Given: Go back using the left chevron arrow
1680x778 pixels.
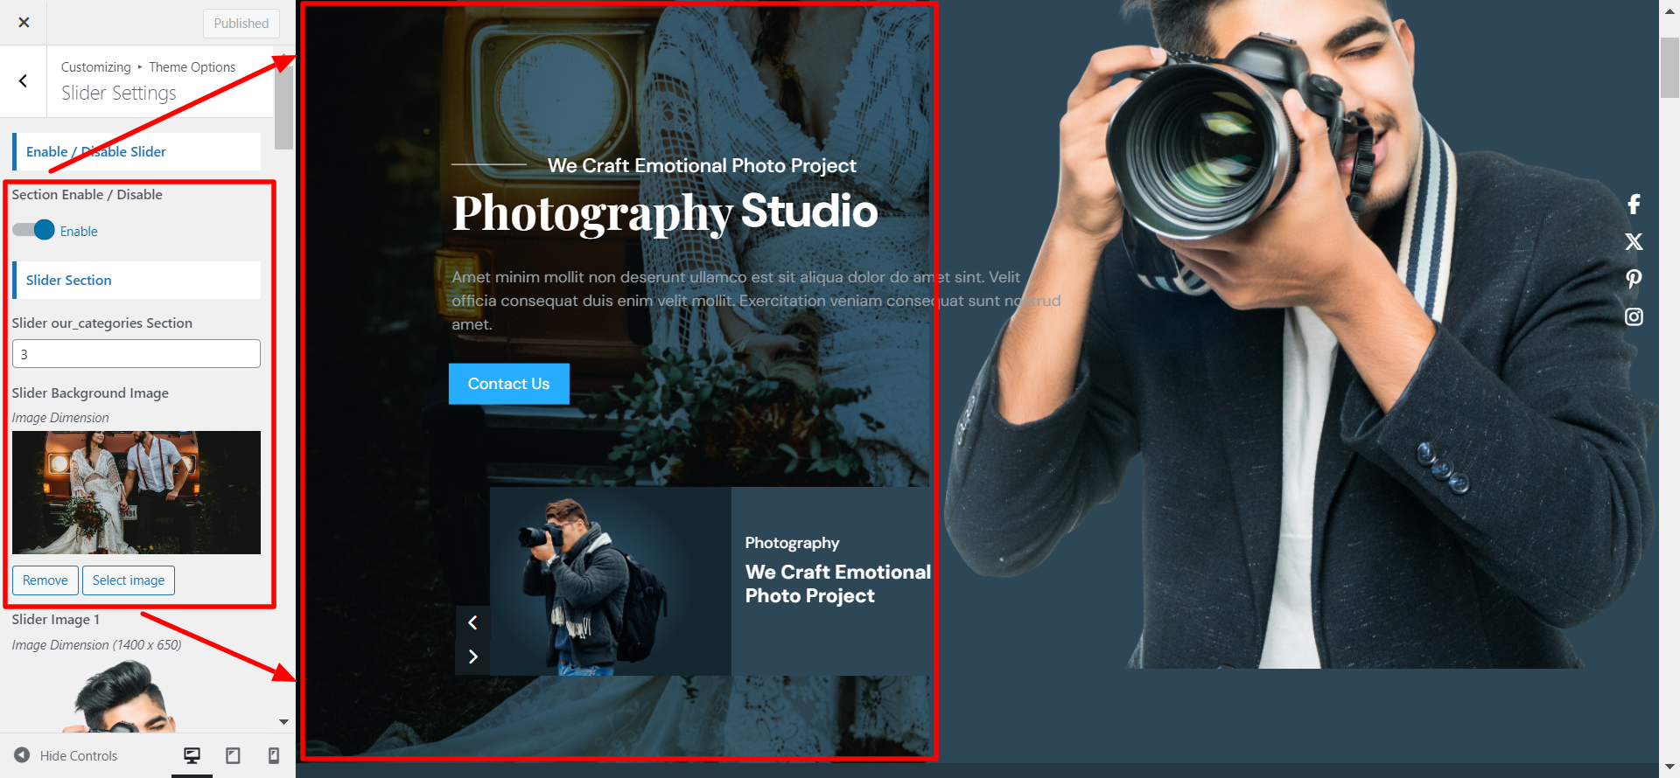Looking at the screenshot, I should pyautogui.click(x=24, y=81).
